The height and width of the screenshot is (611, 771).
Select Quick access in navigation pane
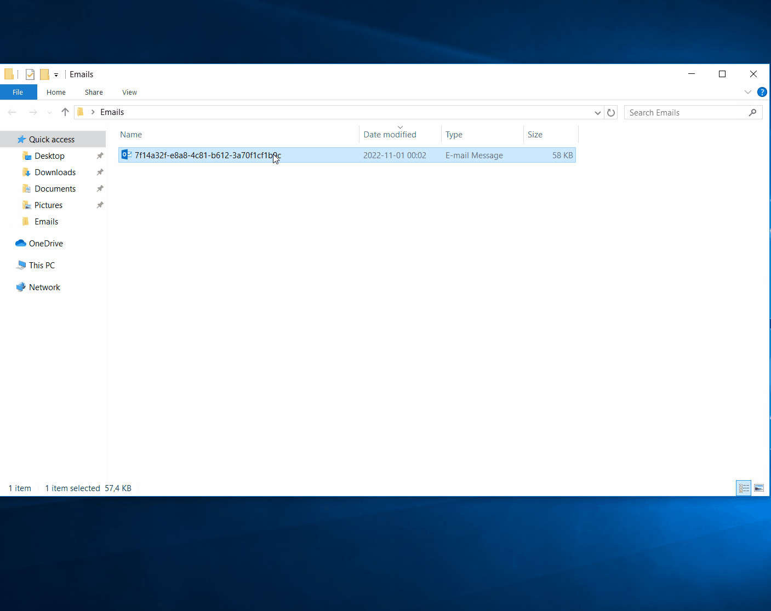(x=53, y=139)
